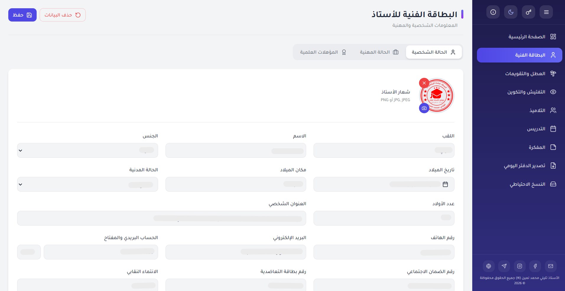The image size is (565, 291).
Task: Click the حفظ save button
Action: (22, 15)
